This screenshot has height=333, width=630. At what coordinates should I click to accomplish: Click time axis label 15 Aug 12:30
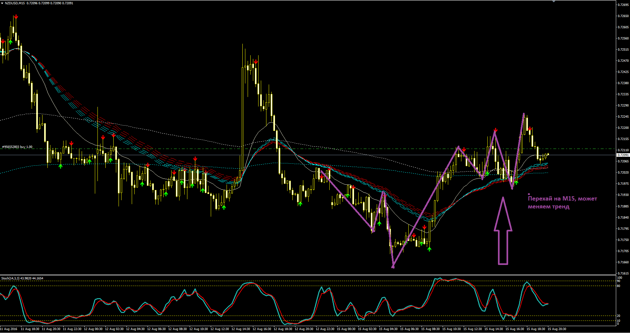click(x=473, y=329)
